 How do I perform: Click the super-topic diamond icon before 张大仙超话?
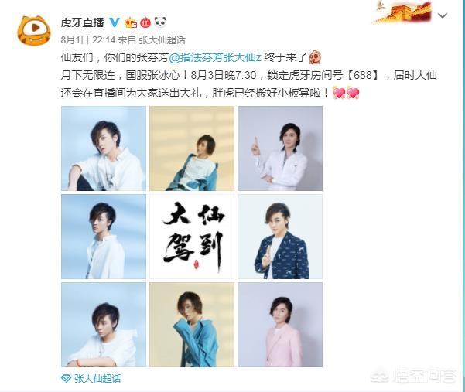pos(66,378)
